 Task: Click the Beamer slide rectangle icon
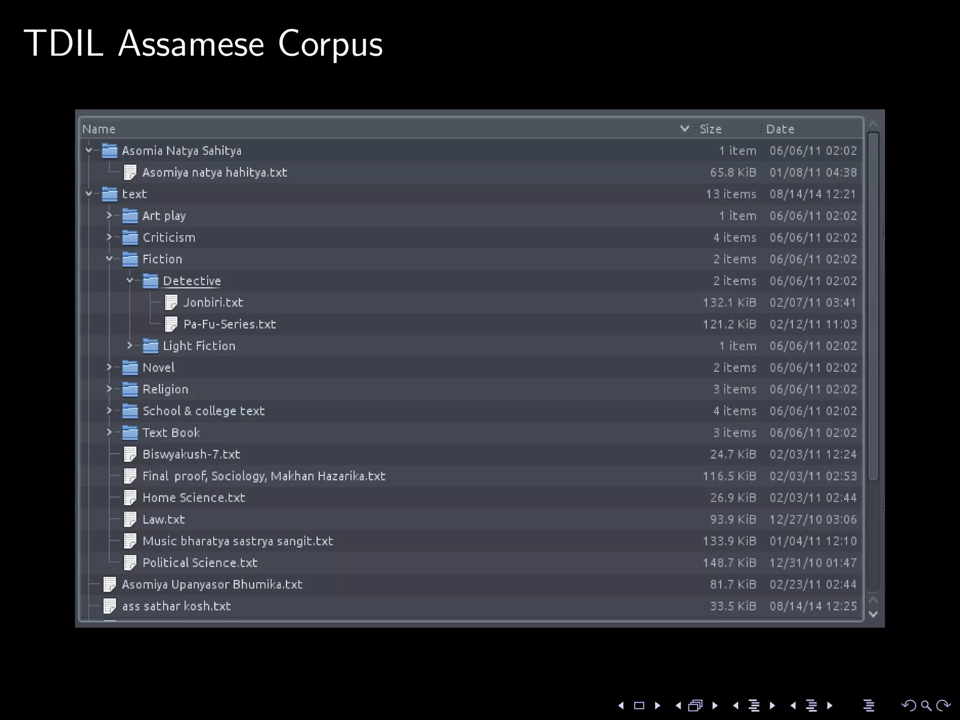coord(639,705)
